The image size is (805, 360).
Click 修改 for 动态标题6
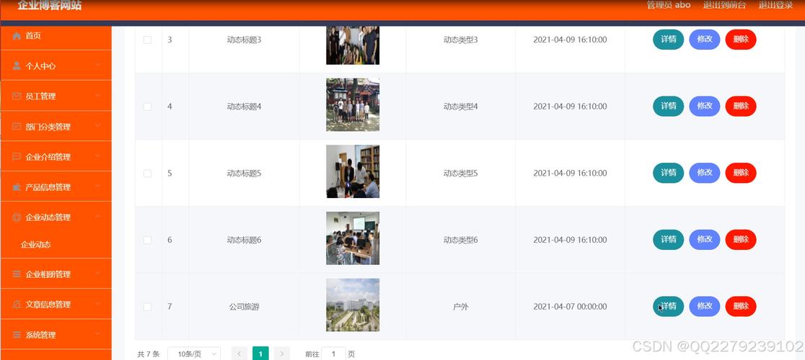[704, 240]
